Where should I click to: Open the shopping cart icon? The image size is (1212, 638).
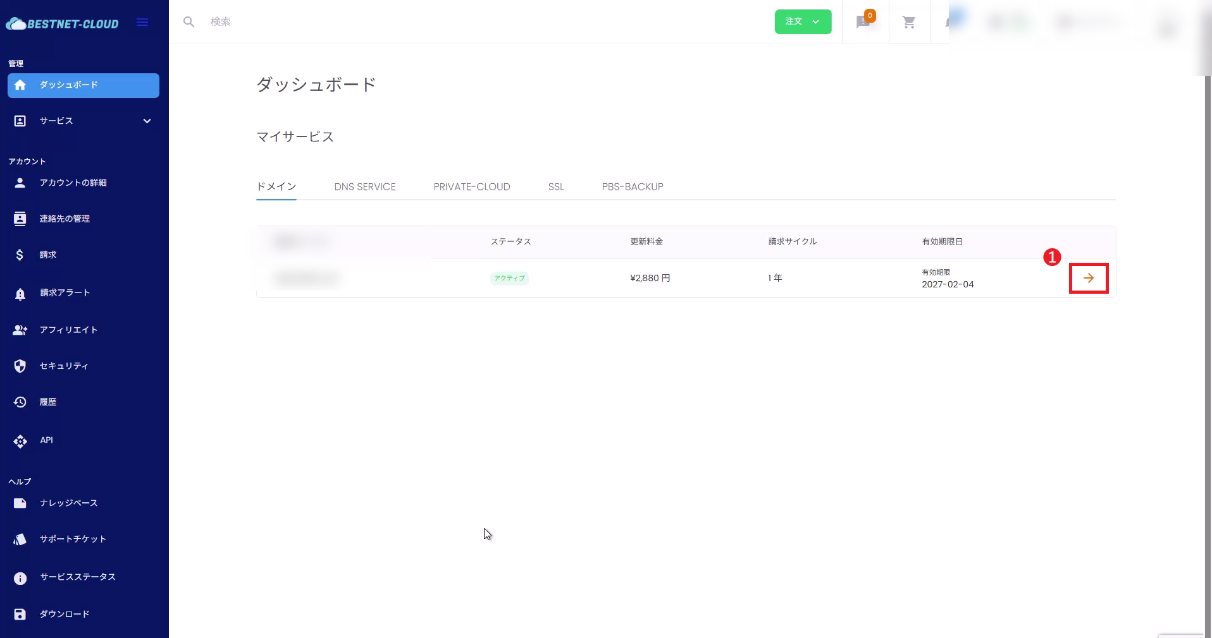(909, 23)
